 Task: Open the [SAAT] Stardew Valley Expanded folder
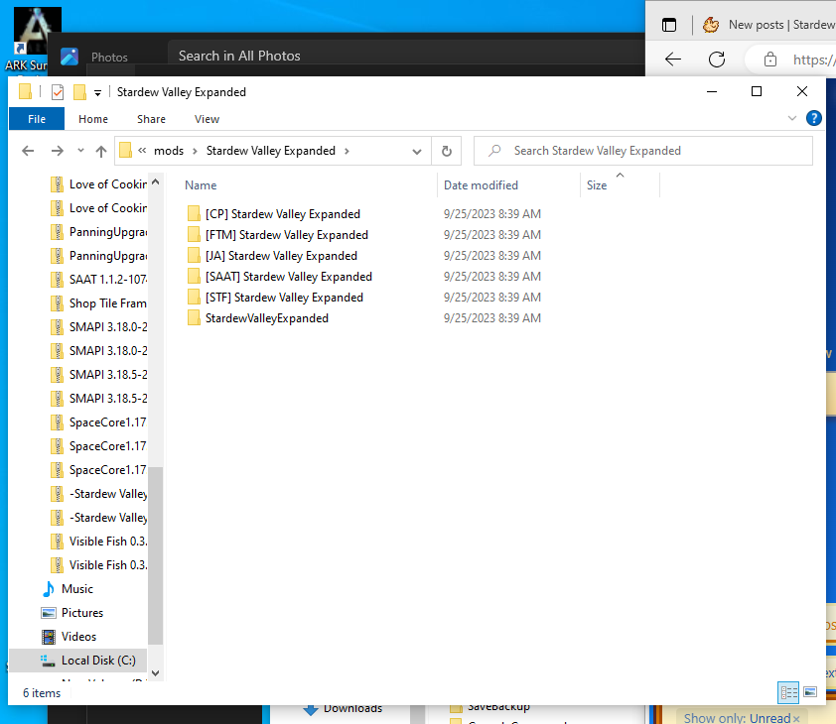tap(289, 277)
